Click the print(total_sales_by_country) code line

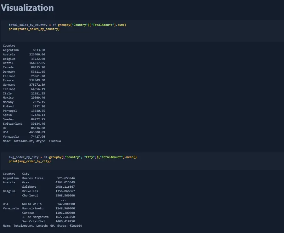point(34,29)
